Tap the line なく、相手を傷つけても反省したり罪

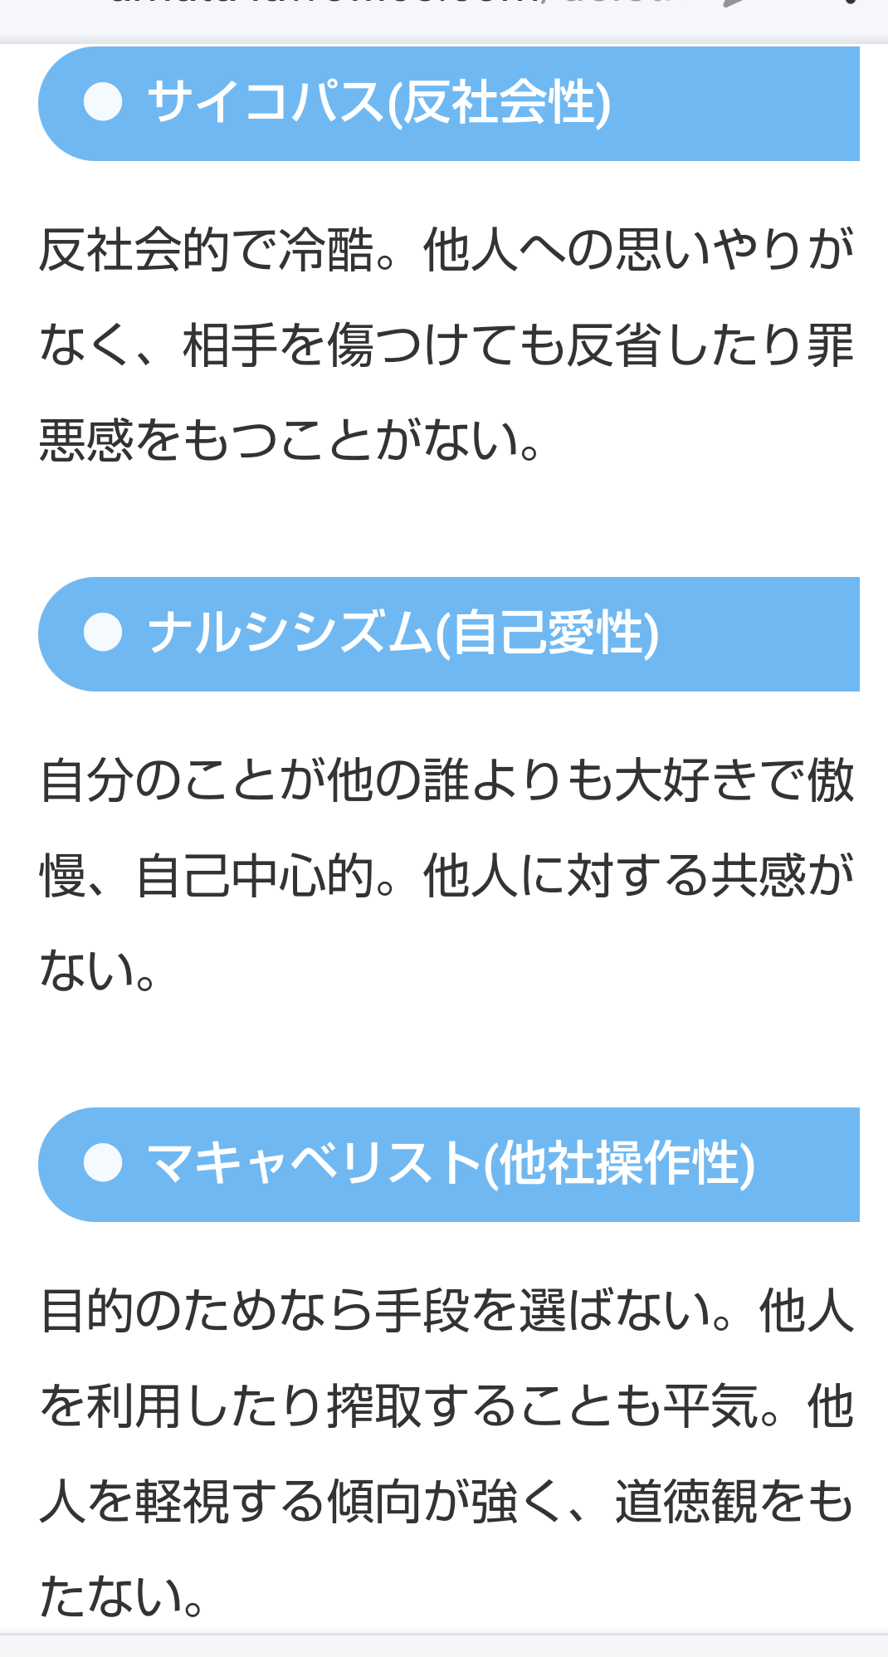click(x=446, y=345)
